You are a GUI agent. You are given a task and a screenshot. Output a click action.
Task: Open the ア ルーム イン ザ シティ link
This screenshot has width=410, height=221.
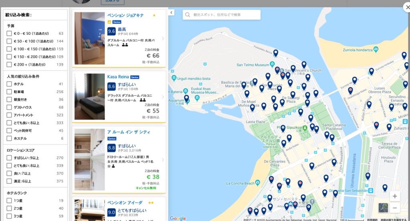[129, 132]
